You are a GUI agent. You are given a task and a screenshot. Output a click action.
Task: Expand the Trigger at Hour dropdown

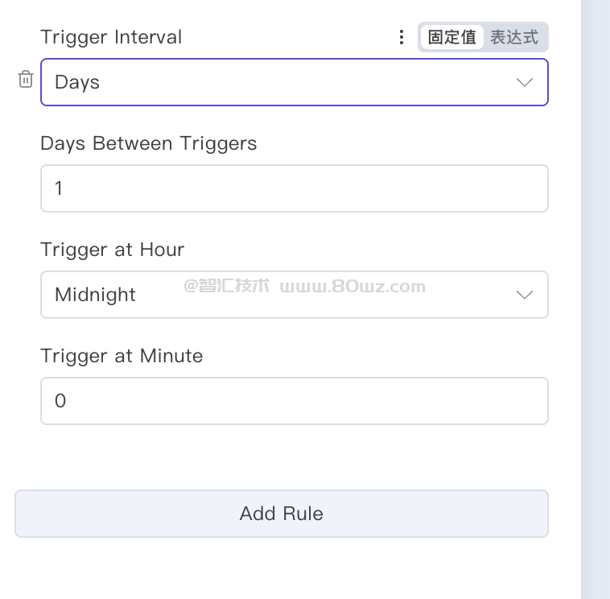pos(294,295)
